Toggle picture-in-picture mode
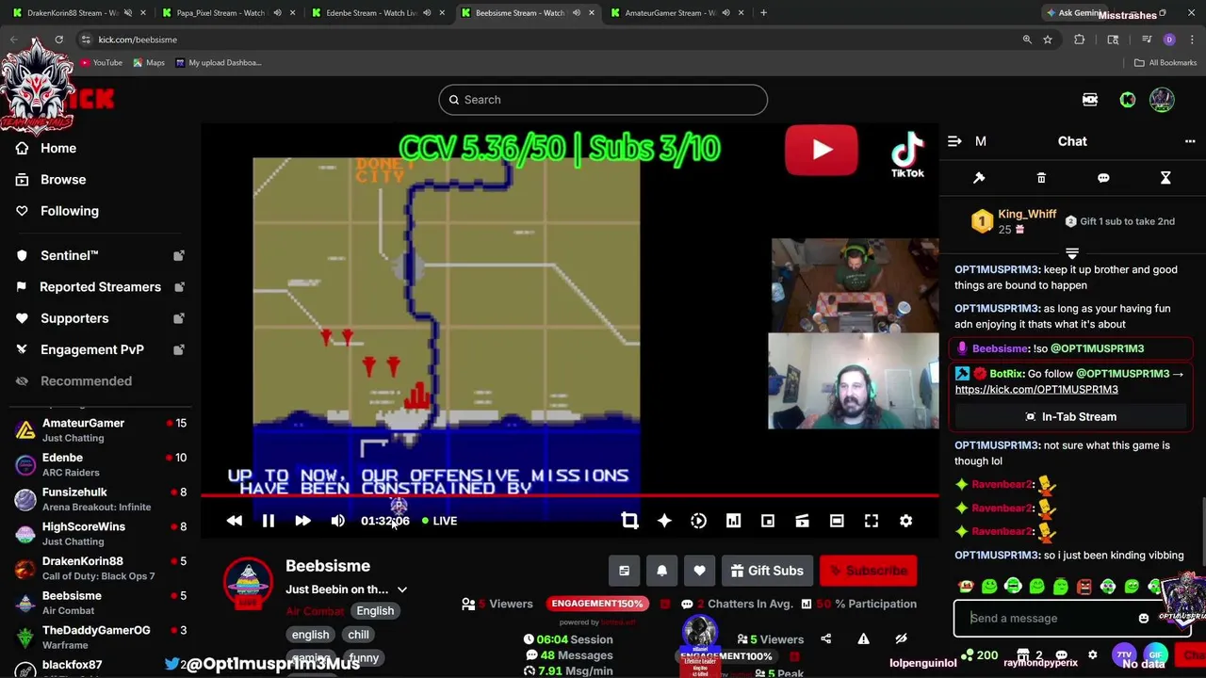The height and width of the screenshot is (678, 1206). coord(768,521)
